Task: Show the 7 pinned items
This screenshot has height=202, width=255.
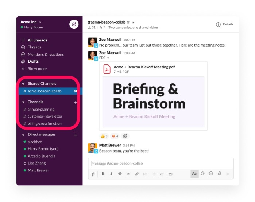Action: [x=102, y=27]
